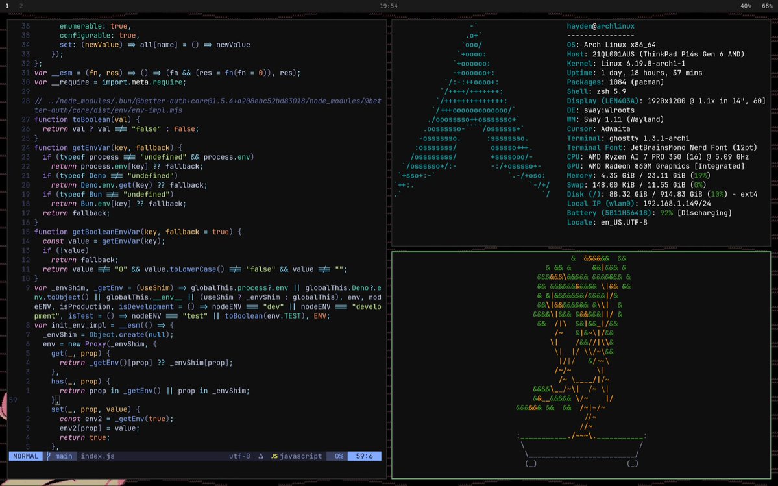This screenshot has height=486, width=778.
Task: Click the 68% indicator in the top bar
Action: 766,6
